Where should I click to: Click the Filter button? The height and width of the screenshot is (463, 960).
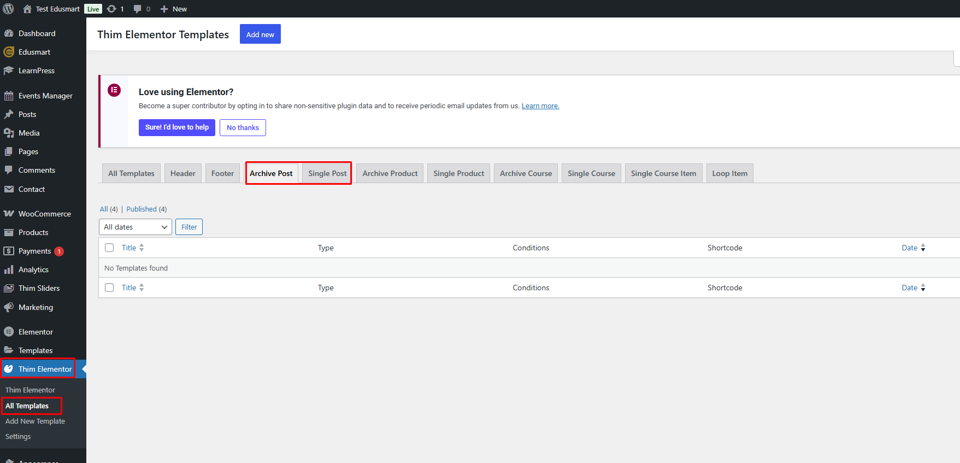click(189, 227)
